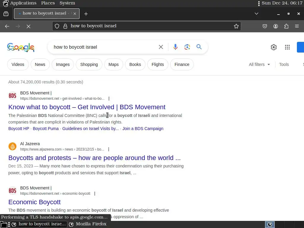Switch to Shopping results
304x228 pixels.
(89, 64)
